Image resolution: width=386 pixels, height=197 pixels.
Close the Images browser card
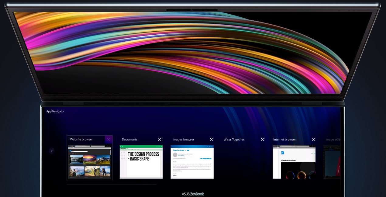tap(211, 139)
